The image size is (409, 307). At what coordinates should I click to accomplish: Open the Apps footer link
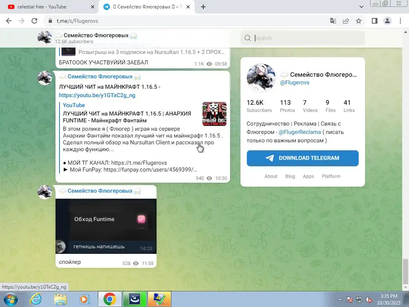coord(308,176)
